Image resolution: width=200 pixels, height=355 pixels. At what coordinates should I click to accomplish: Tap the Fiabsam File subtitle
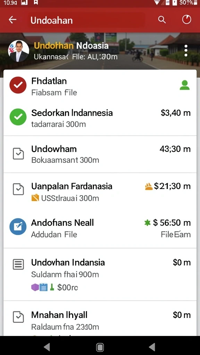(54, 93)
